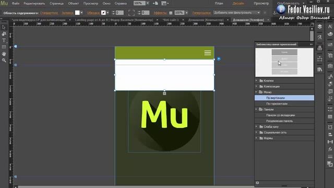334x188 pixels.
Task: Open the Файл menu
Action: (16, 4)
